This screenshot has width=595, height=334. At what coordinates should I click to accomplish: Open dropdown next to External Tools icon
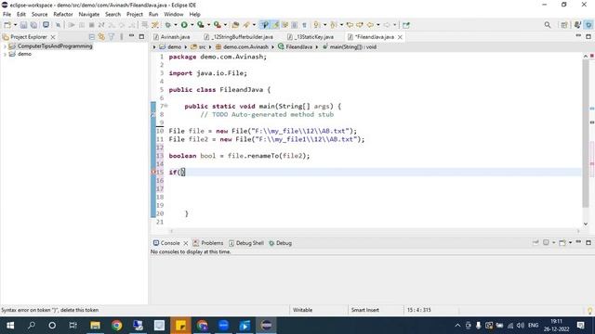point(225,25)
